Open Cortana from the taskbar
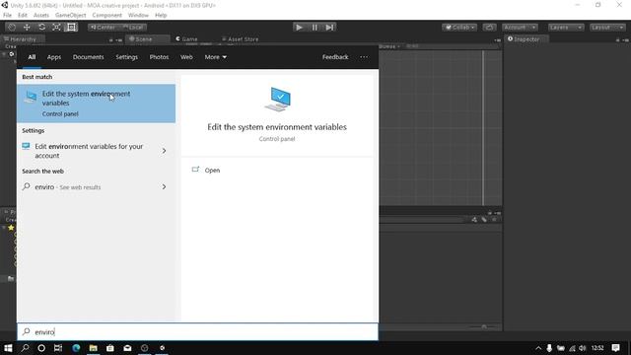Screen dimensions: 631x355 pos(41,348)
